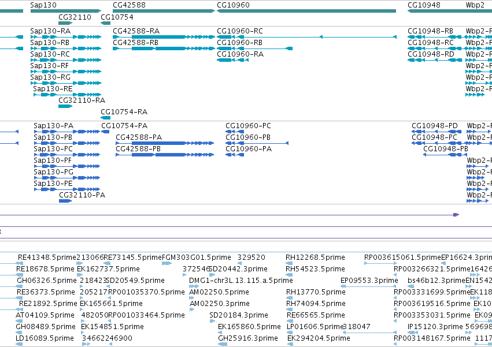Click the CG10754 gene label
Screen dimensions: 492x347
click(x=117, y=17)
